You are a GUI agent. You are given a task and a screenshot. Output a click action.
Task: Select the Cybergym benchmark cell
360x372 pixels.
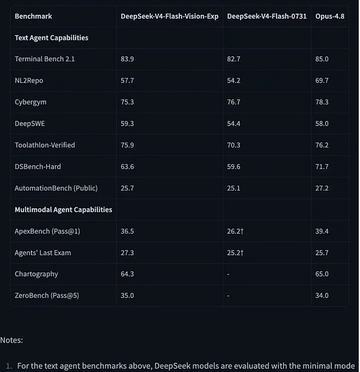coord(31,102)
